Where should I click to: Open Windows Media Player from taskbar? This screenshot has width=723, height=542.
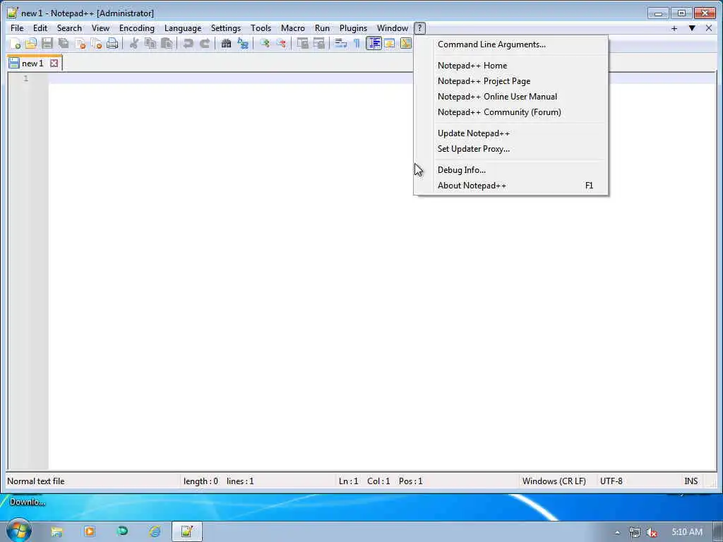90,531
